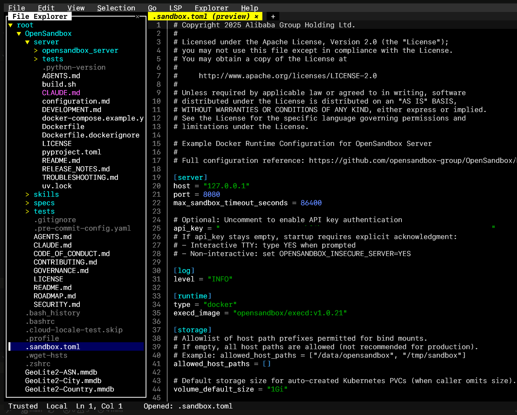Screen dimensions: 517x415
Task: Select the .sandbox.toml (preview) tab
Action: [205, 17]
